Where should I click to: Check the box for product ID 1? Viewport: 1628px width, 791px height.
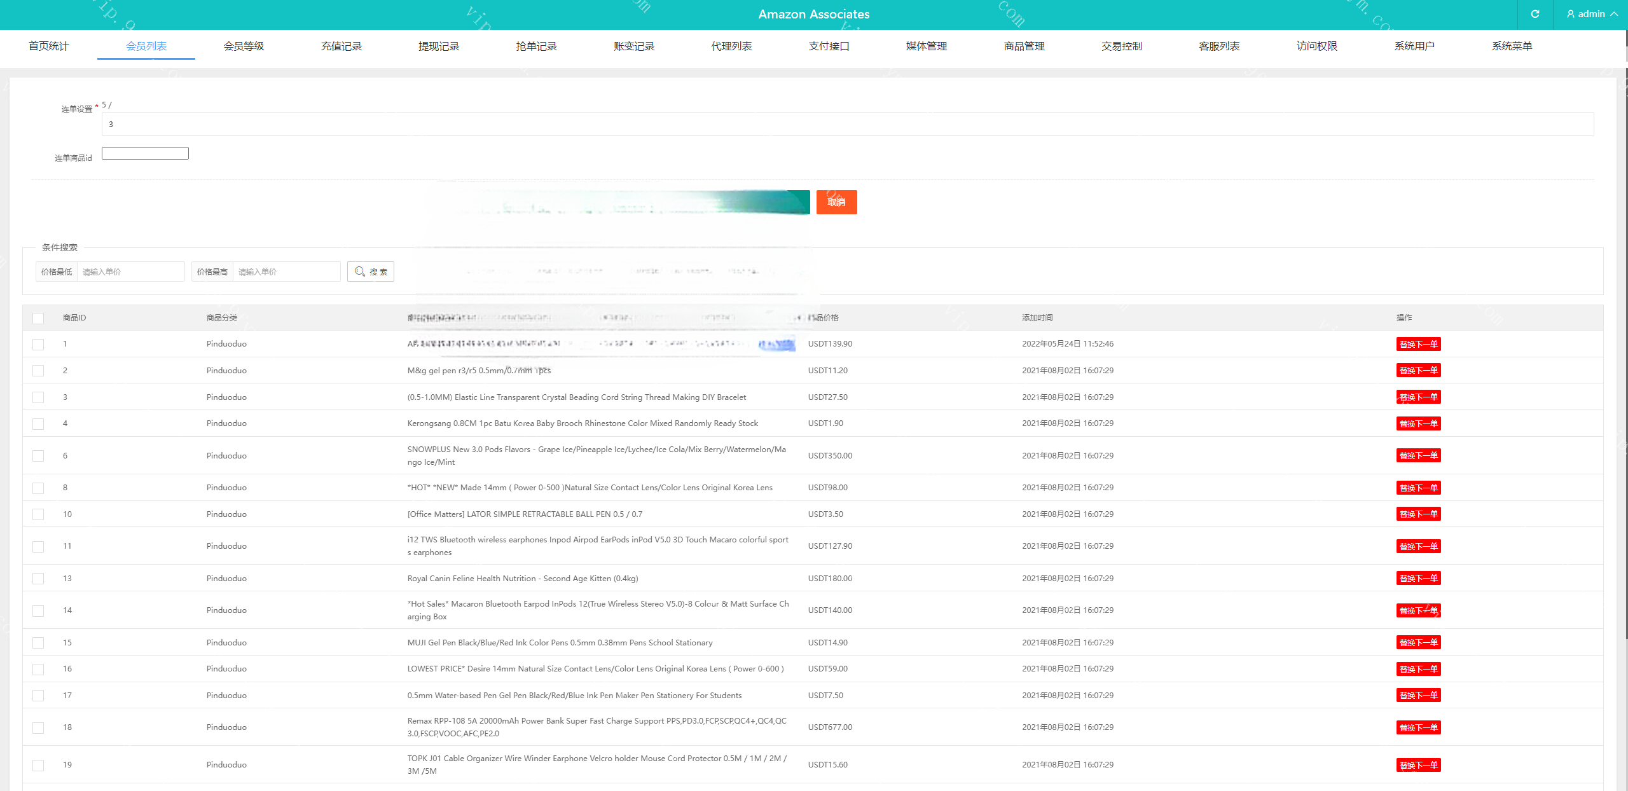(x=38, y=344)
